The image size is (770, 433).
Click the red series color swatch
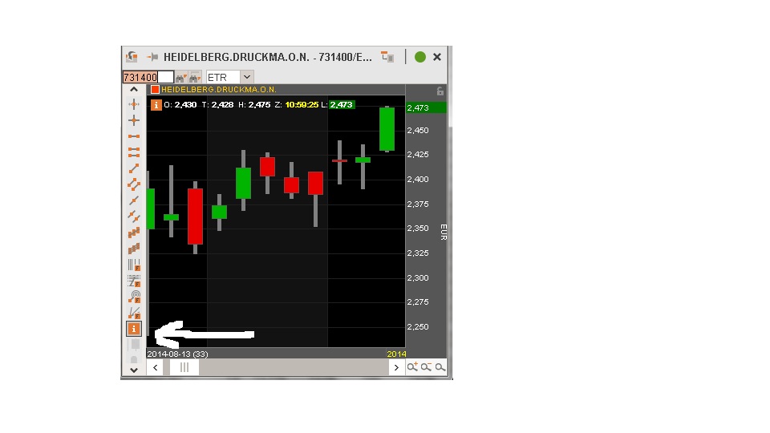pos(155,89)
